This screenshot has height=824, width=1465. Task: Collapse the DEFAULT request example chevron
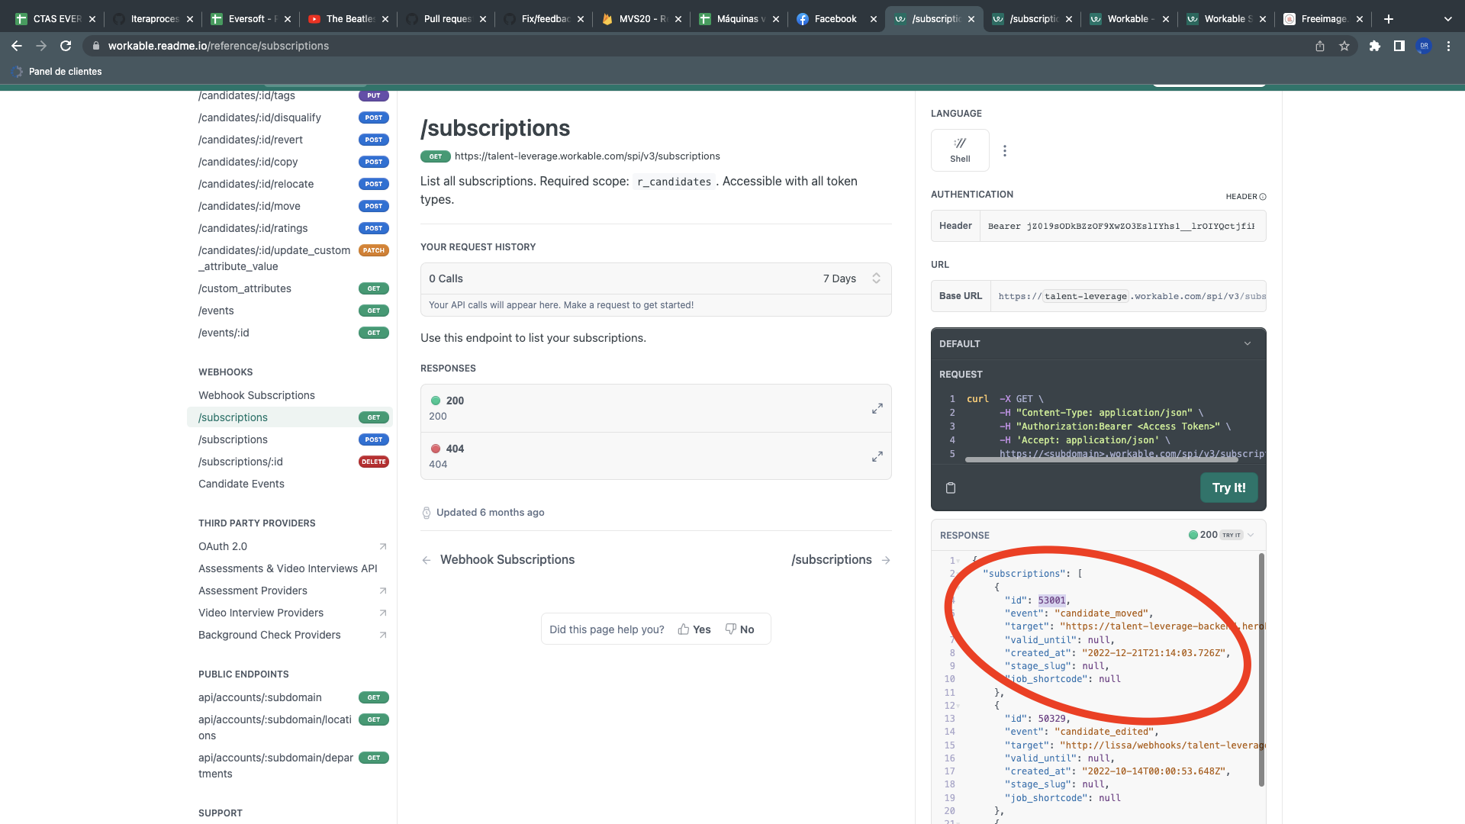pyautogui.click(x=1248, y=344)
